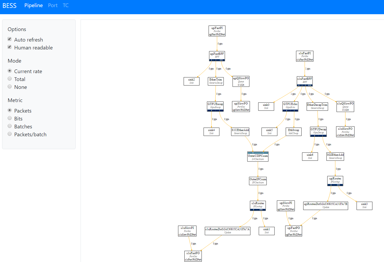Select the s1uFastPO PortOut node
This screenshot has width=384, height=262.
coord(193,256)
